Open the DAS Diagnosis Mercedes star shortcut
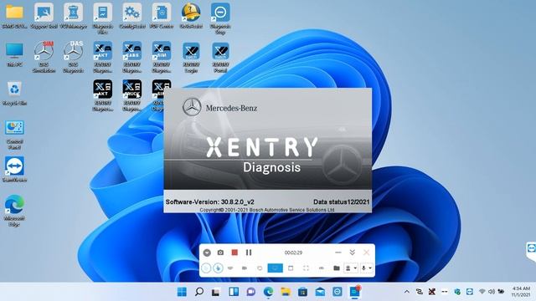Viewport: 536px width, 301px height. [x=73, y=57]
